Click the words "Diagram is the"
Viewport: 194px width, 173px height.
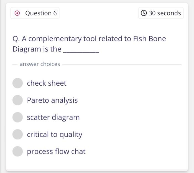tap(37, 49)
